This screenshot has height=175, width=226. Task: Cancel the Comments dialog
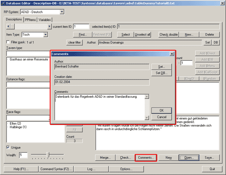tap(162, 117)
